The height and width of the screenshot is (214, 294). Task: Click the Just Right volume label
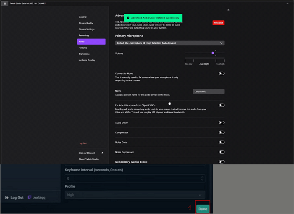[204, 64]
